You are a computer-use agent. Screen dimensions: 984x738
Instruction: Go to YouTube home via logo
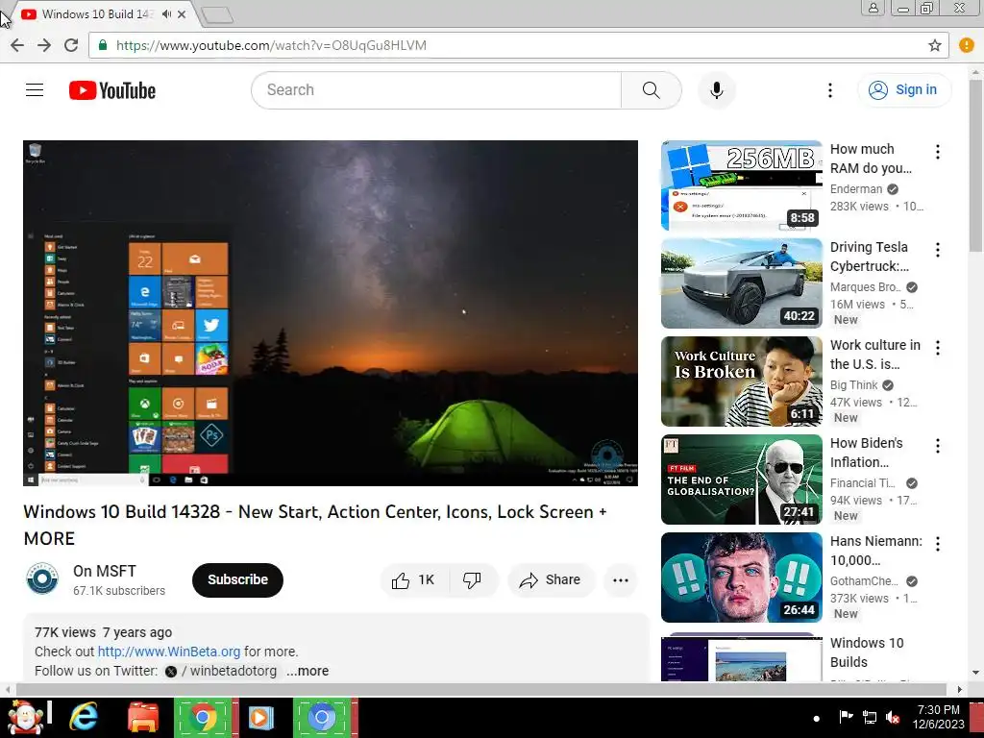[x=112, y=90]
